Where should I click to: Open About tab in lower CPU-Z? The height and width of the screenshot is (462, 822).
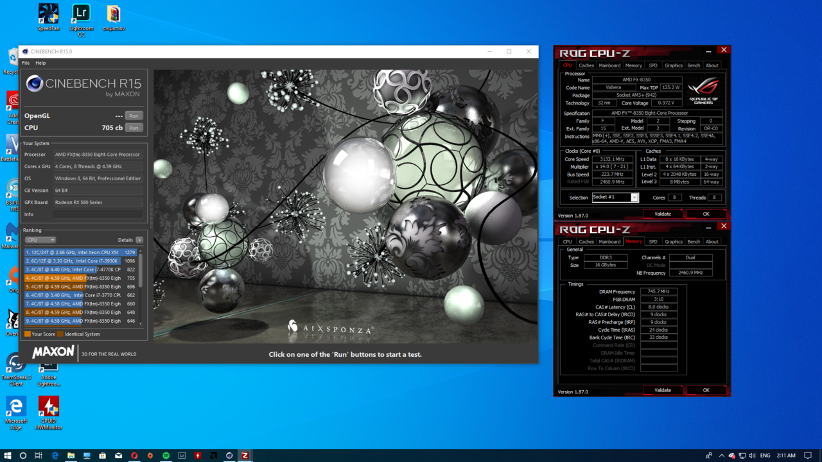[712, 242]
